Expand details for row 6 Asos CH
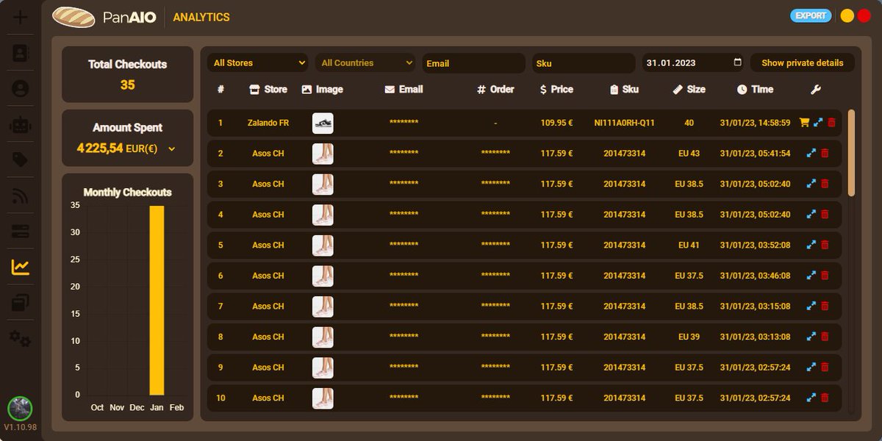 811,276
